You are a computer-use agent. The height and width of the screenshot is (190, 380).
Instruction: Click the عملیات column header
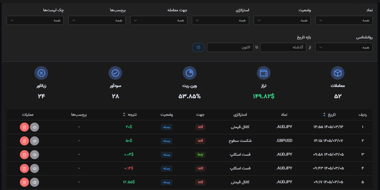click(28, 115)
